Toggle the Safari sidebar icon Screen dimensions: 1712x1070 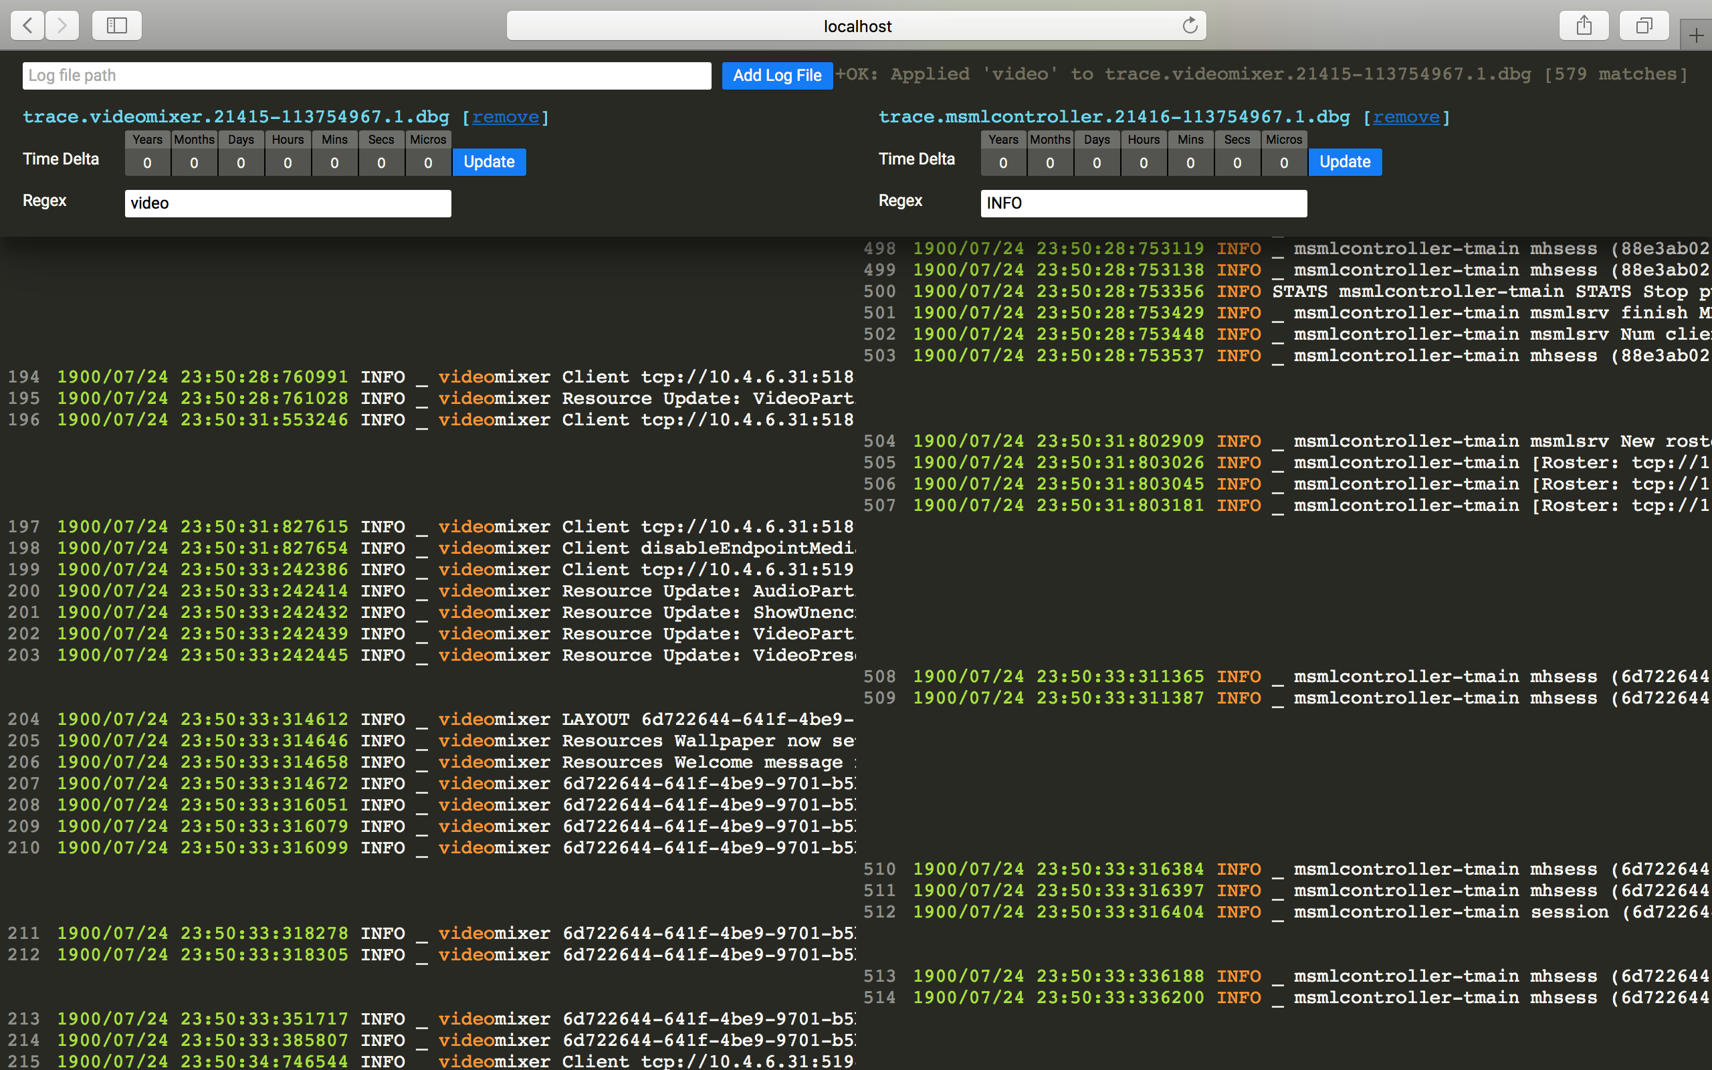(117, 25)
